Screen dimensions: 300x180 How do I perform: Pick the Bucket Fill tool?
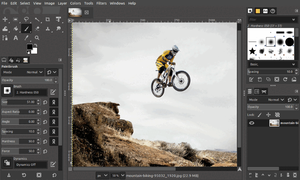coord(16,28)
